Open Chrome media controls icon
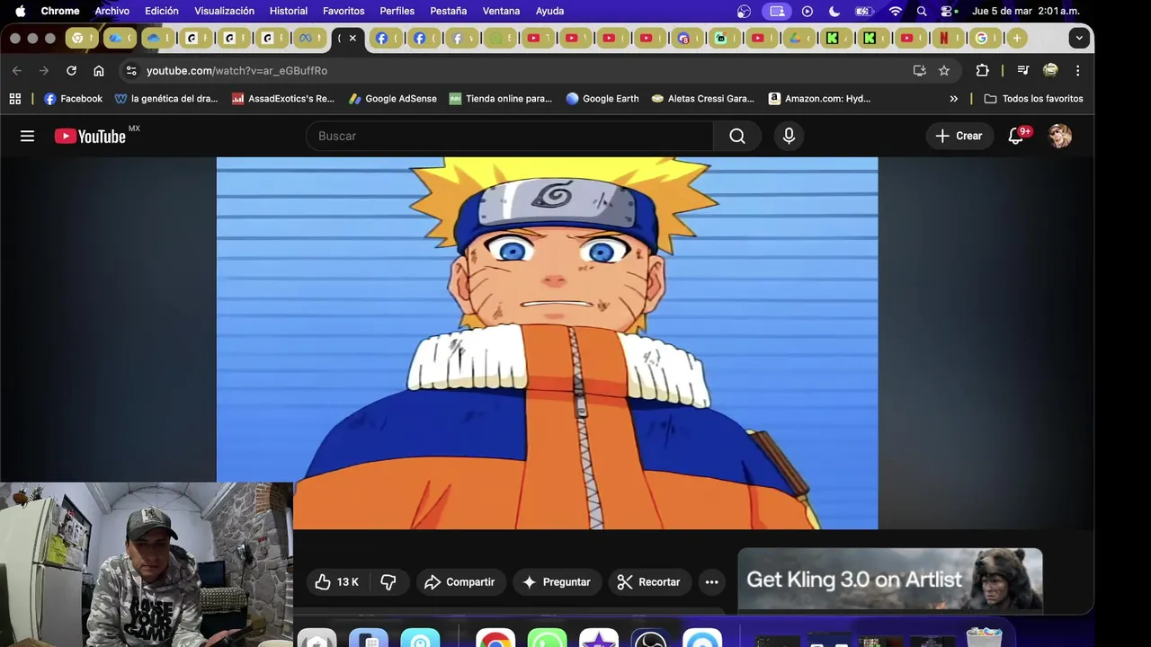The height and width of the screenshot is (647, 1151). click(1022, 70)
